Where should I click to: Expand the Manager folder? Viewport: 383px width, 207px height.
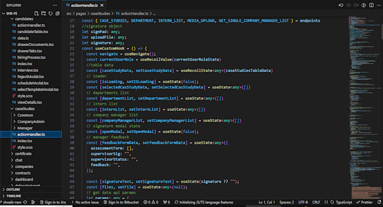pos(15,128)
